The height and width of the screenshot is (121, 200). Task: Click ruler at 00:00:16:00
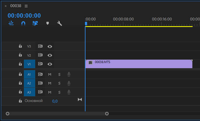click(162, 19)
